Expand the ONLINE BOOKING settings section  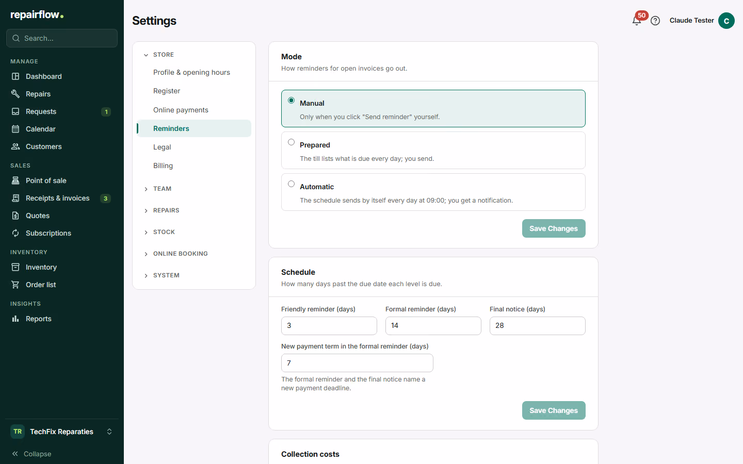pos(194,254)
